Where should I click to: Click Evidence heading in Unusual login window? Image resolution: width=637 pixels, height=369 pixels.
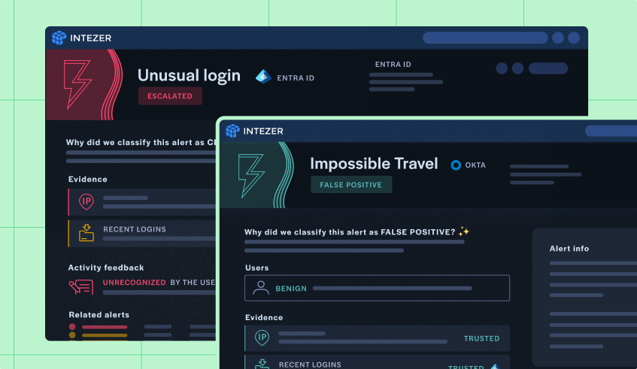[88, 179]
